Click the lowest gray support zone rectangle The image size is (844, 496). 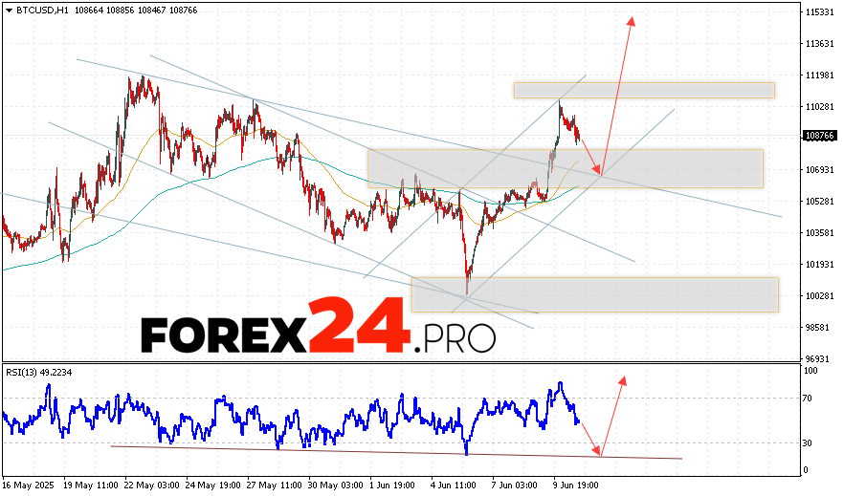tap(593, 294)
